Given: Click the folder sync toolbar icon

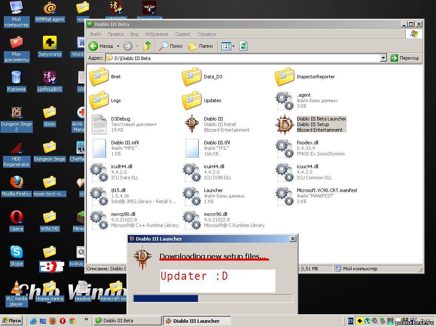Looking at the screenshot, I should [243, 46].
